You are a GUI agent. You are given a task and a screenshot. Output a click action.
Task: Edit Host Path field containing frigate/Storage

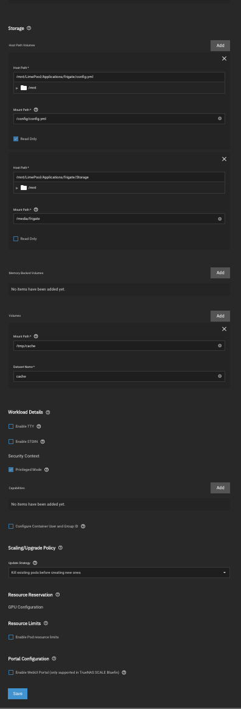[119, 177]
